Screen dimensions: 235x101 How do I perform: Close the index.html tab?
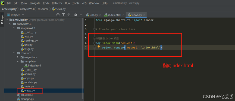coord(123,15)
